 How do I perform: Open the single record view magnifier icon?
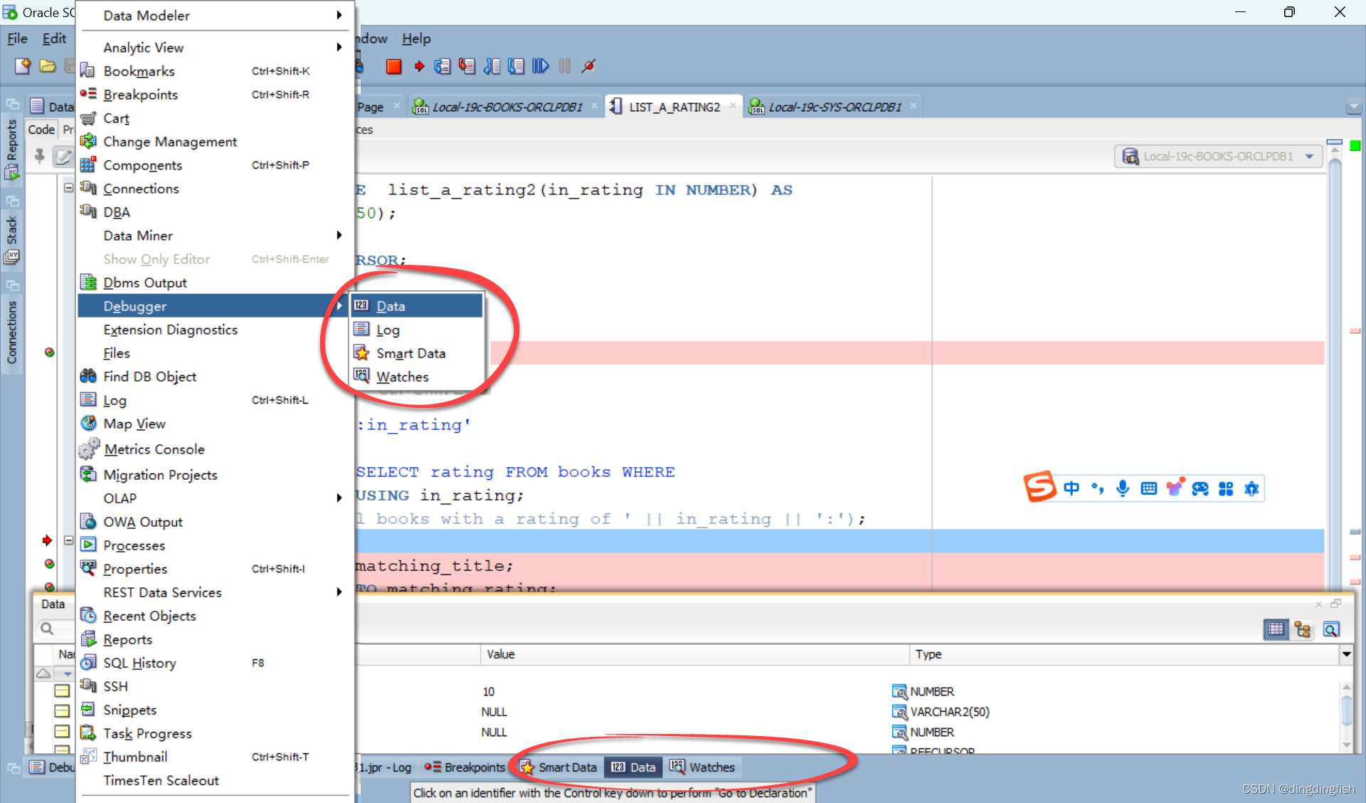tap(1331, 629)
